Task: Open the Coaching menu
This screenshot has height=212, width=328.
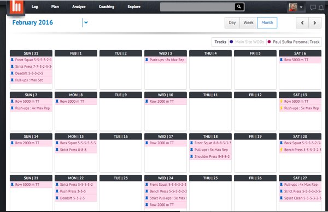Action: point(107,7)
